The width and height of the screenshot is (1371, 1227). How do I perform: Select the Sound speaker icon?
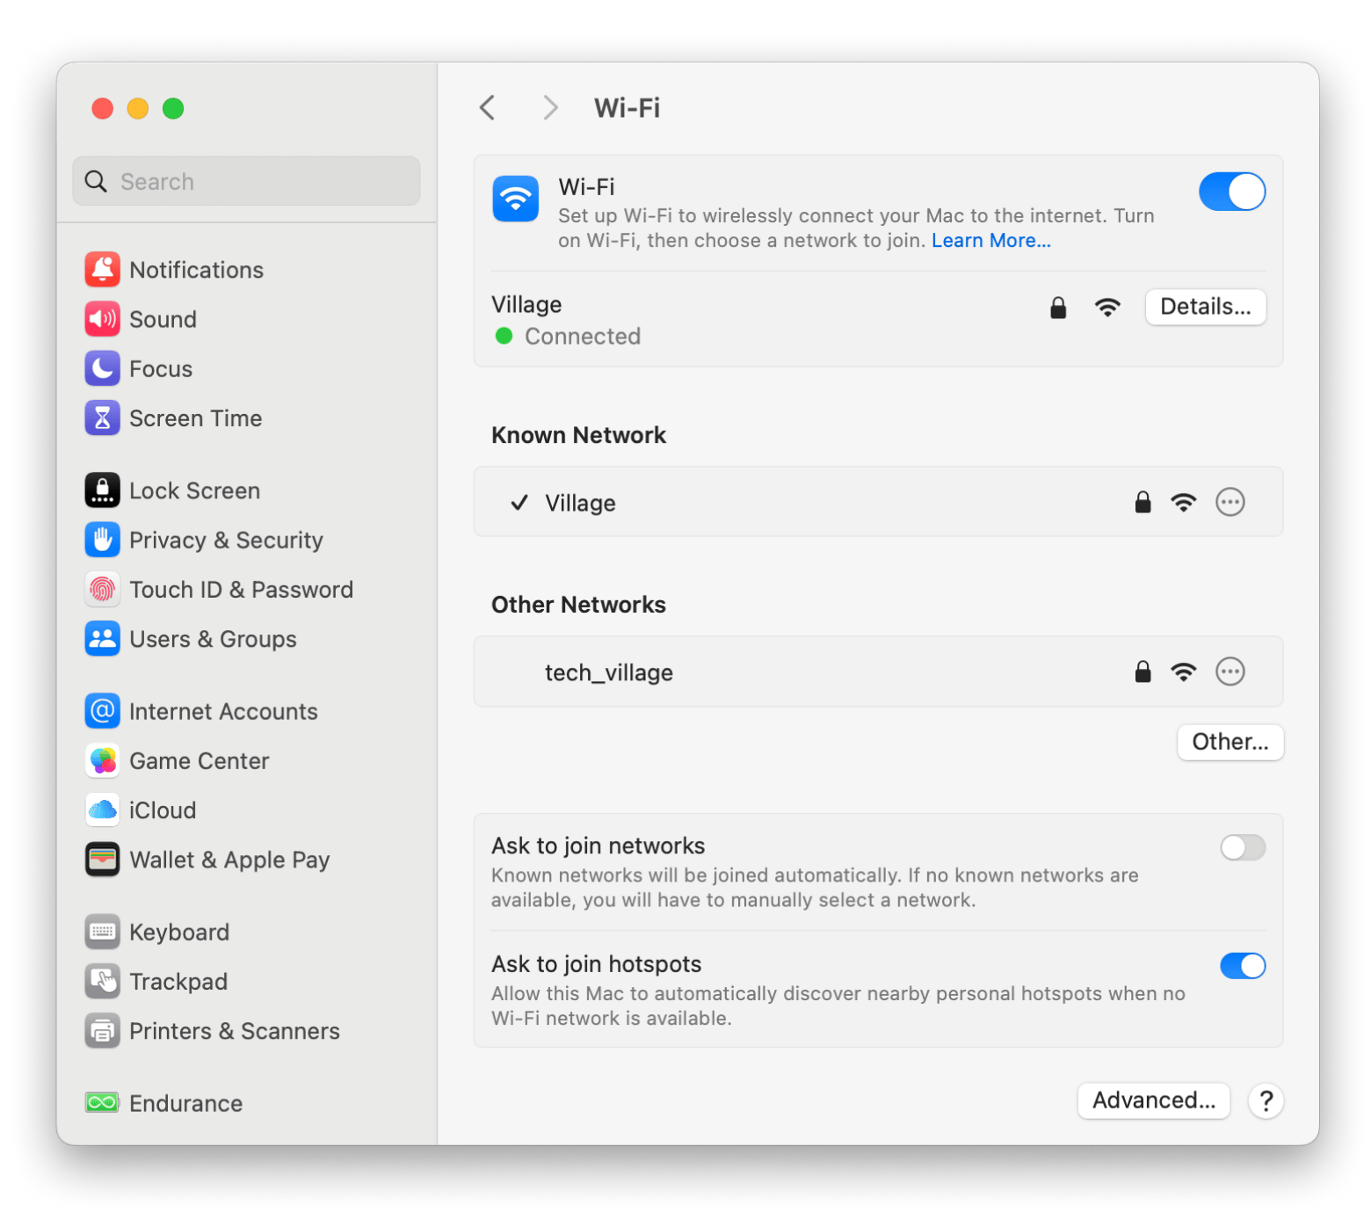102,319
